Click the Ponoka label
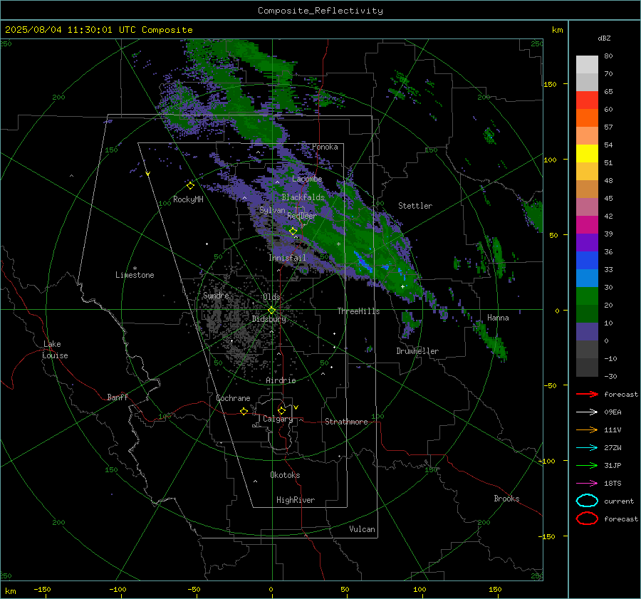This screenshot has height=599, width=641. click(x=325, y=147)
